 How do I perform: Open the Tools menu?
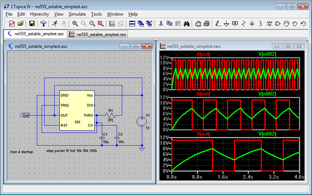96,14
